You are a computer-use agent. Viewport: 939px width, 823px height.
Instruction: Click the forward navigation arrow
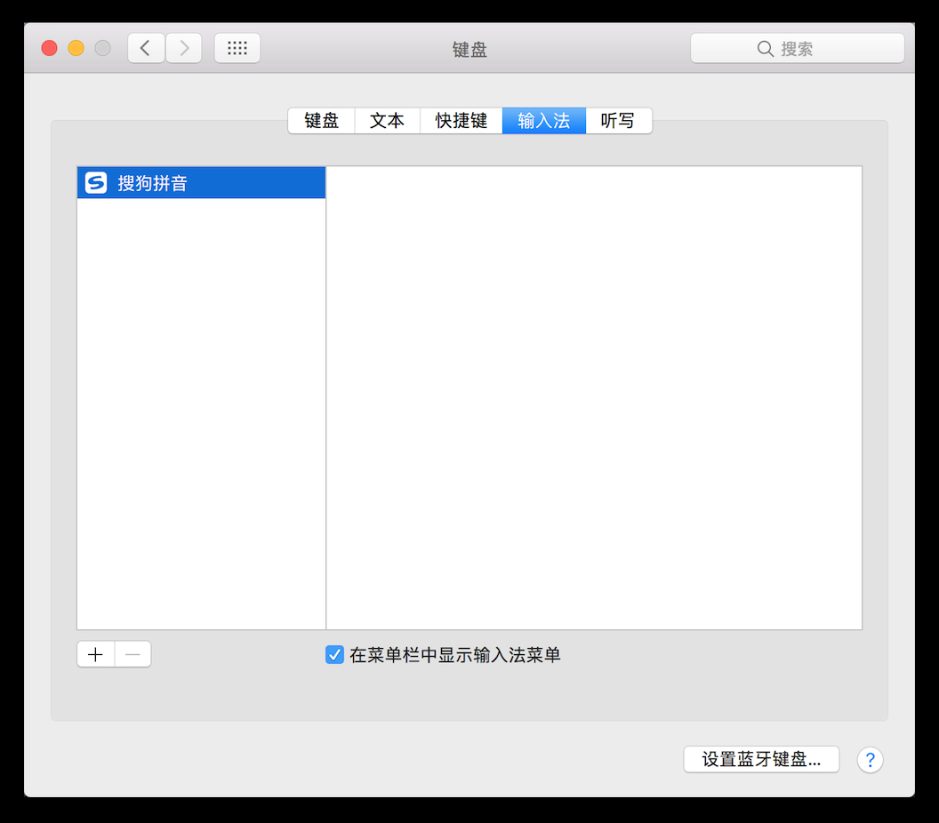pyautogui.click(x=183, y=48)
